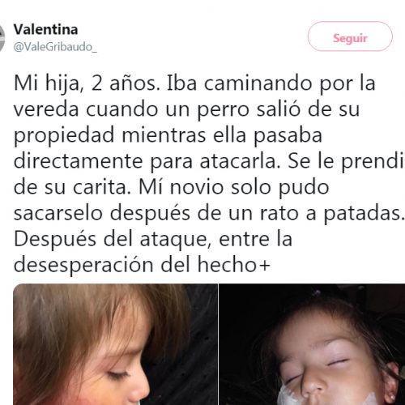Click the word 'patadas' in the tweet
This screenshot has height=405, width=405.
pyautogui.click(x=362, y=214)
